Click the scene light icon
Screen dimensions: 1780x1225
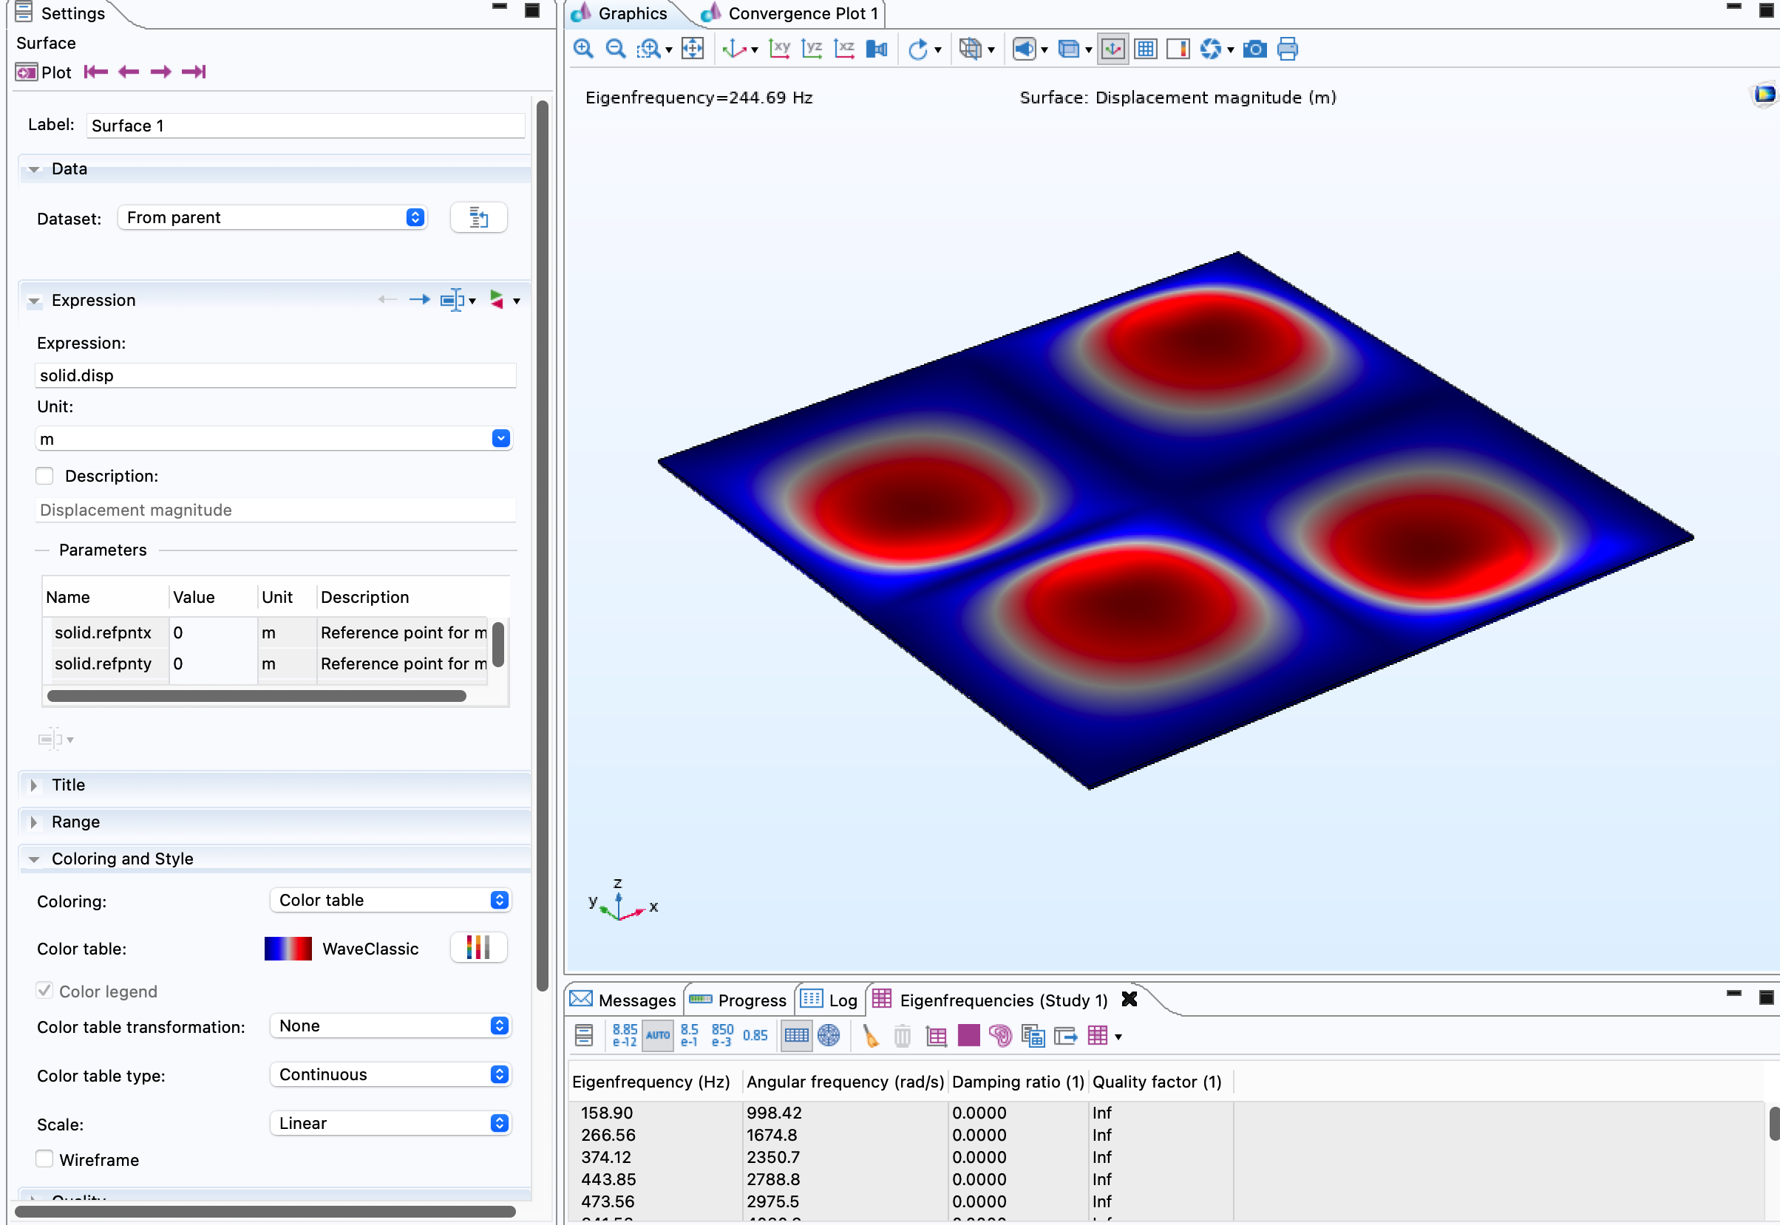click(1024, 49)
